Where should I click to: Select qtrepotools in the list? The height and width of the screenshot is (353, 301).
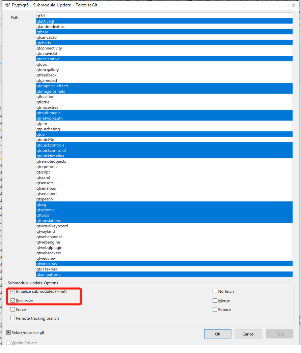tap(164, 167)
